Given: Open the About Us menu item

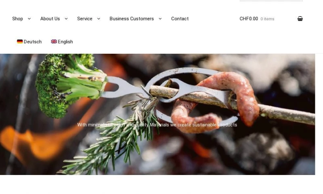Looking at the screenshot, I should coord(50,19).
